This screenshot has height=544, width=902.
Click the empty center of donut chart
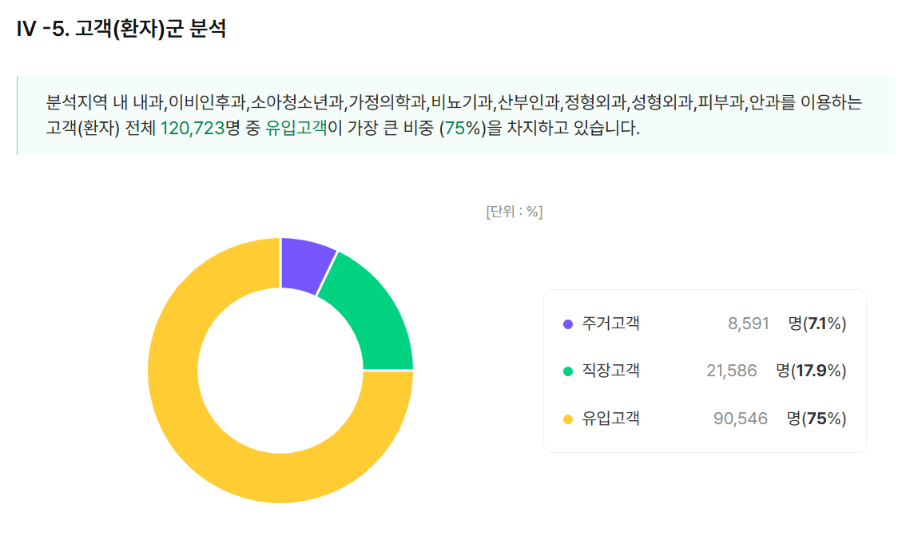[x=280, y=371]
